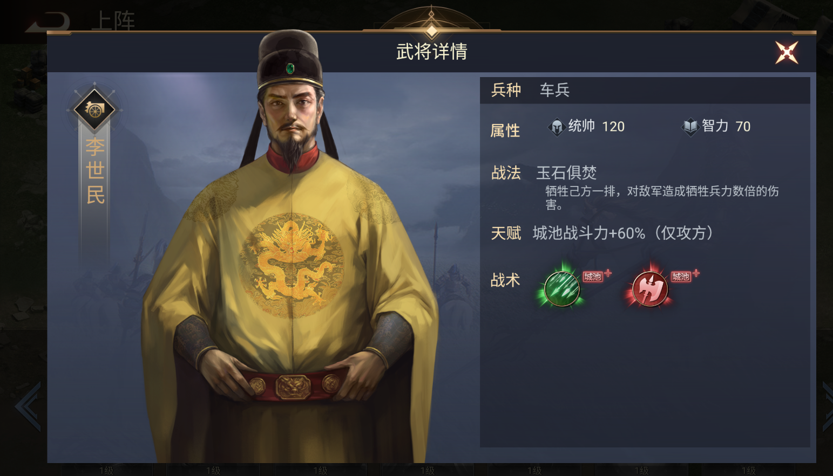Go to previous general with left chevron
Image resolution: width=833 pixels, height=476 pixels.
pyautogui.click(x=28, y=406)
